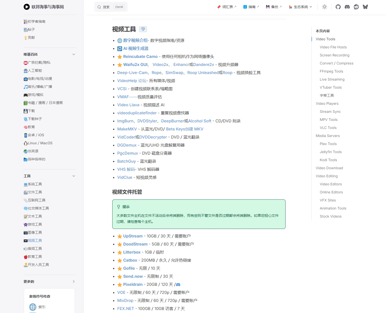Click the 联邦海事与海事局 site title

(48, 7)
